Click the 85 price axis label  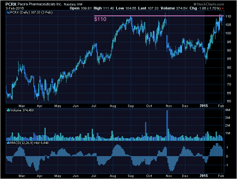(228, 59)
